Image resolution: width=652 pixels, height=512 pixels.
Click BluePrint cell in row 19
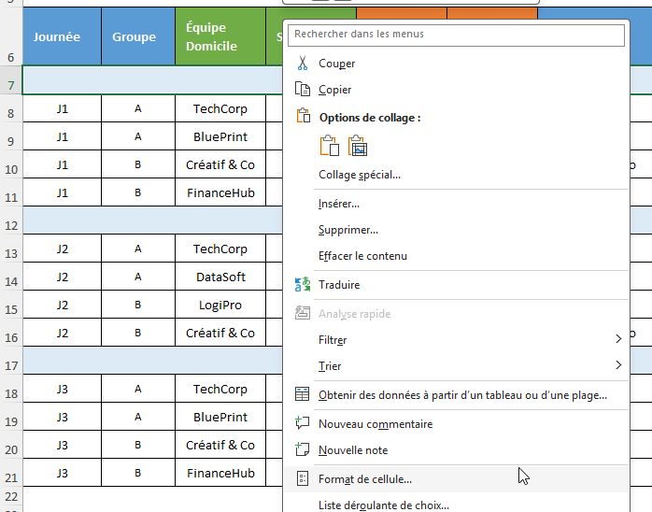tap(220, 417)
